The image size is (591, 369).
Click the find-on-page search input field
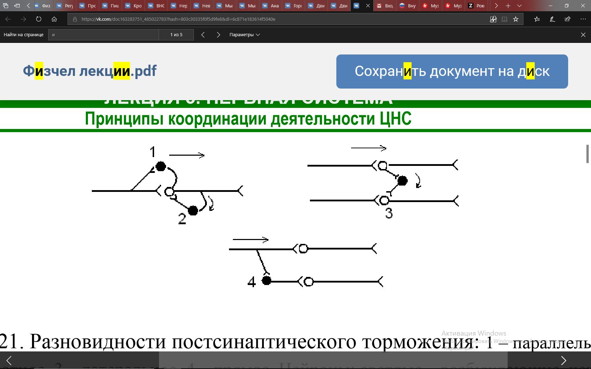click(103, 35)
